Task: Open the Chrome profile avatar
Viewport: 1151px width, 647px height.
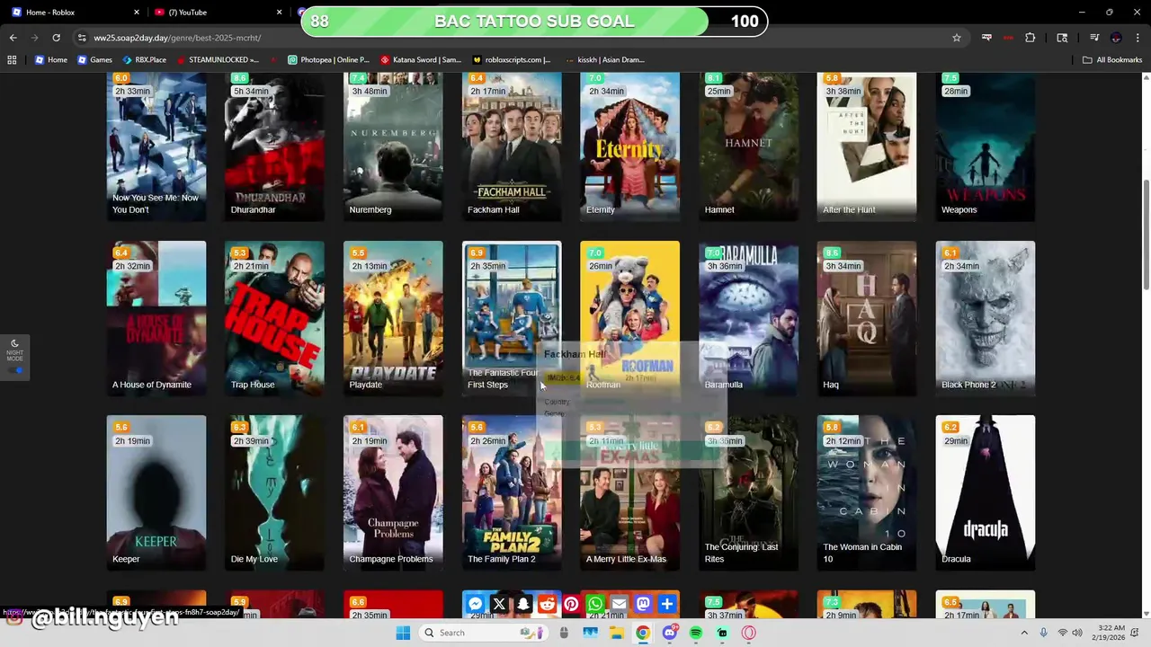Action: pyautogui.click(x=1116, y=38)
